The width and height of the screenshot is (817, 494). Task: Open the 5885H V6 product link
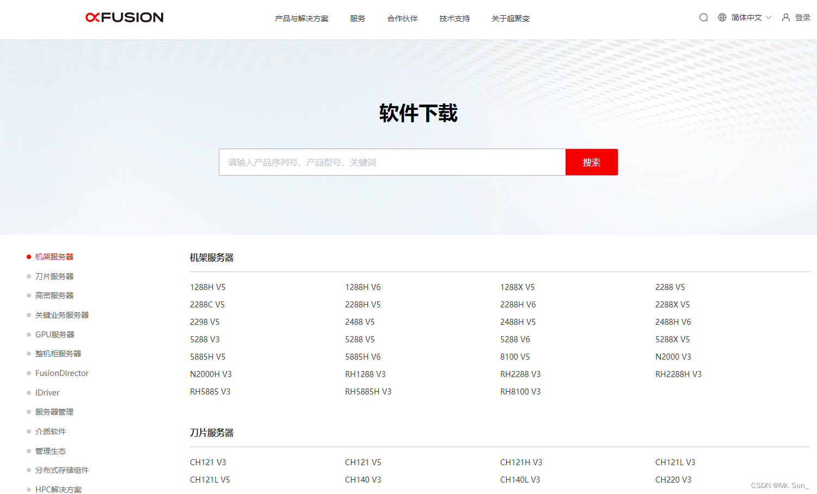point(363,357)
